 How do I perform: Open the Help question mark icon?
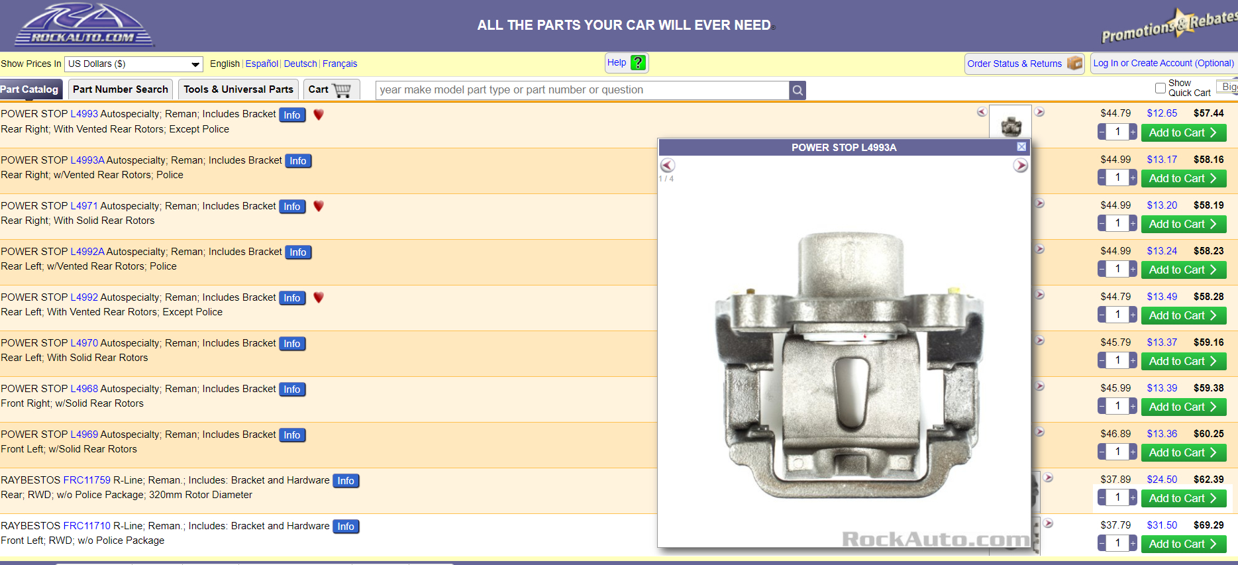click(x=638, y=63)
